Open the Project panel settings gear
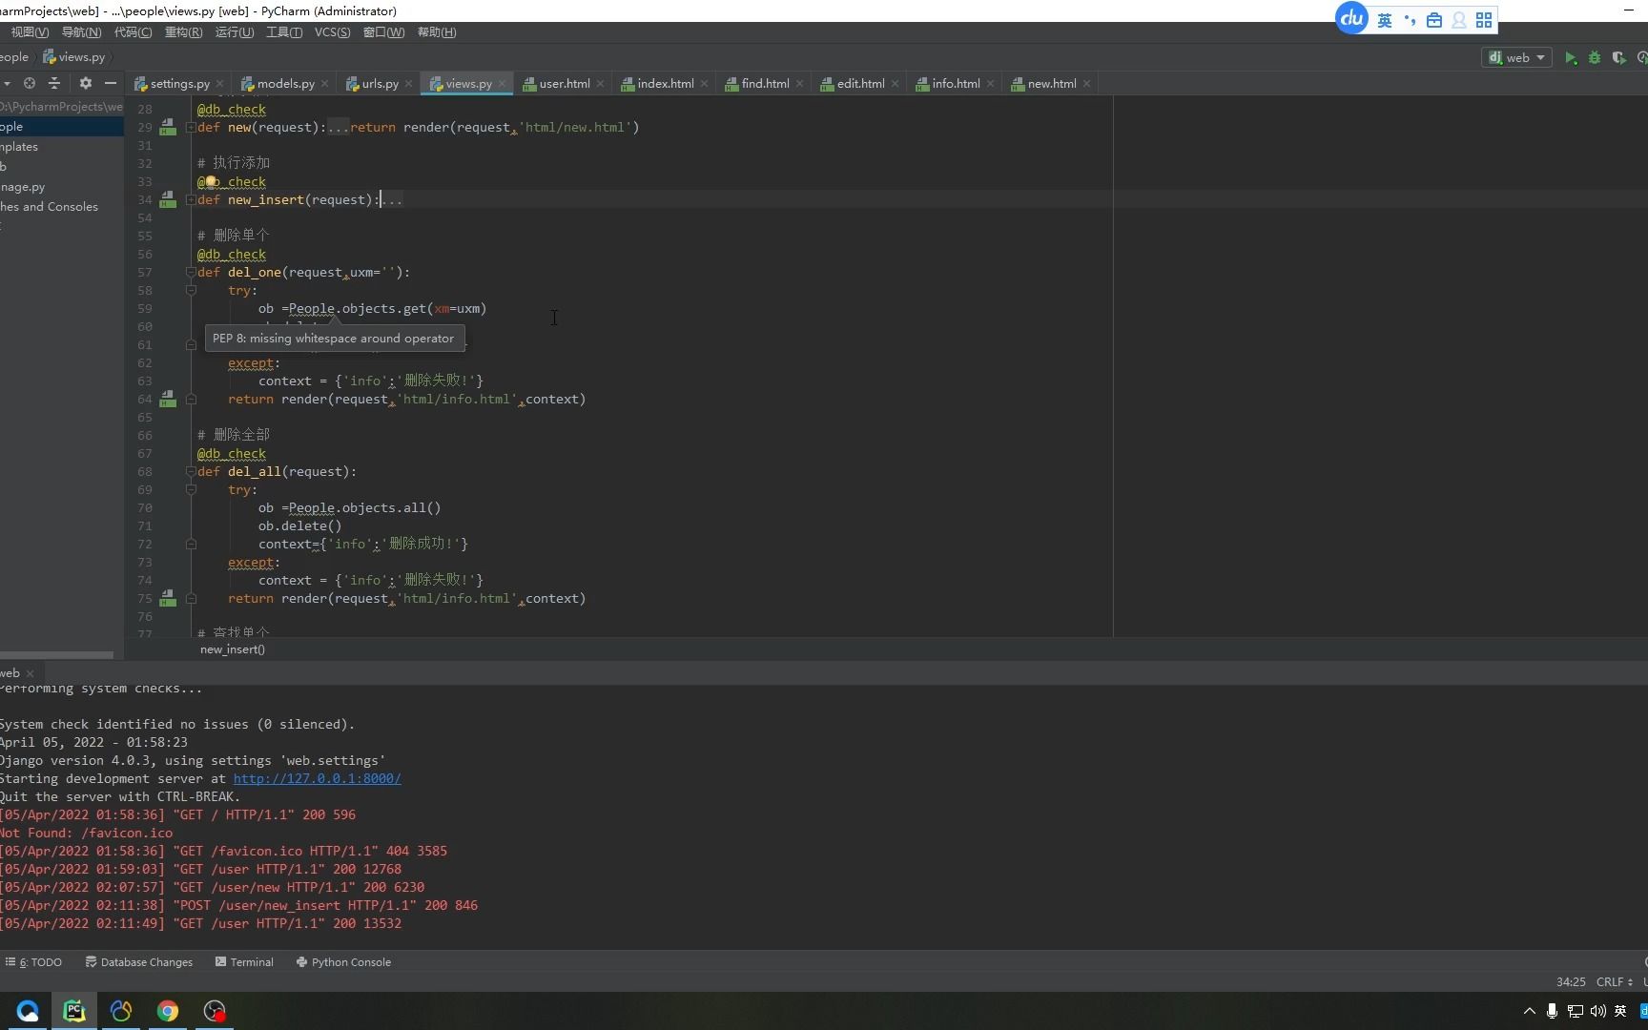Image resolution: width=1648 pixels, height=1030 pixels. click(x=85, y=84)
